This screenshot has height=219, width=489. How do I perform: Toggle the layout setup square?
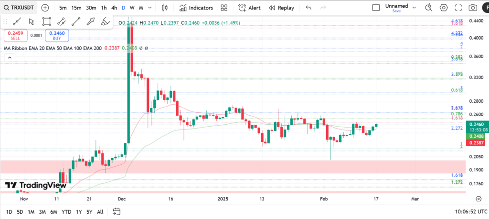click(x=376, y=8)
